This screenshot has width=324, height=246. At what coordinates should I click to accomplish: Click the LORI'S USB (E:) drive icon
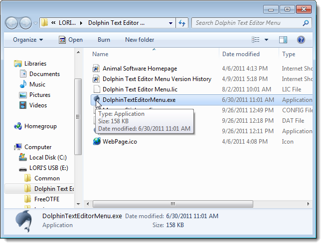coord(23,169)
